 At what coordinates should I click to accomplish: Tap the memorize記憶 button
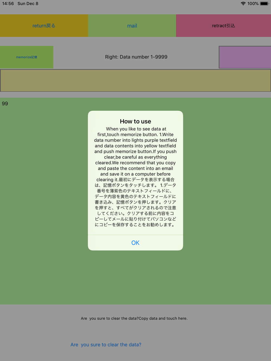27,57
